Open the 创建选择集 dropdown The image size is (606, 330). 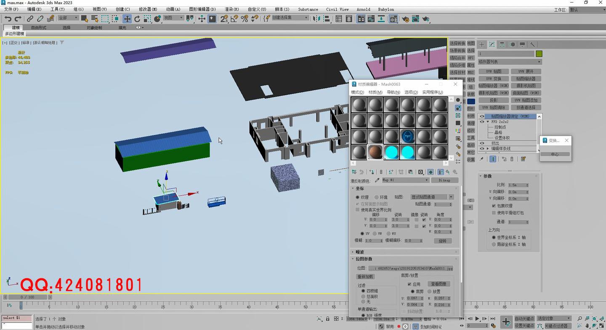(290, 18)
